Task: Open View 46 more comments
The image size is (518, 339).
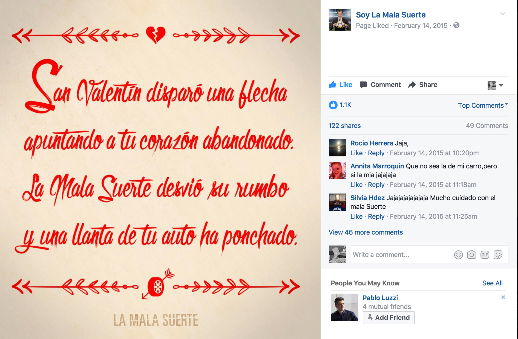Action: [366, 232]
